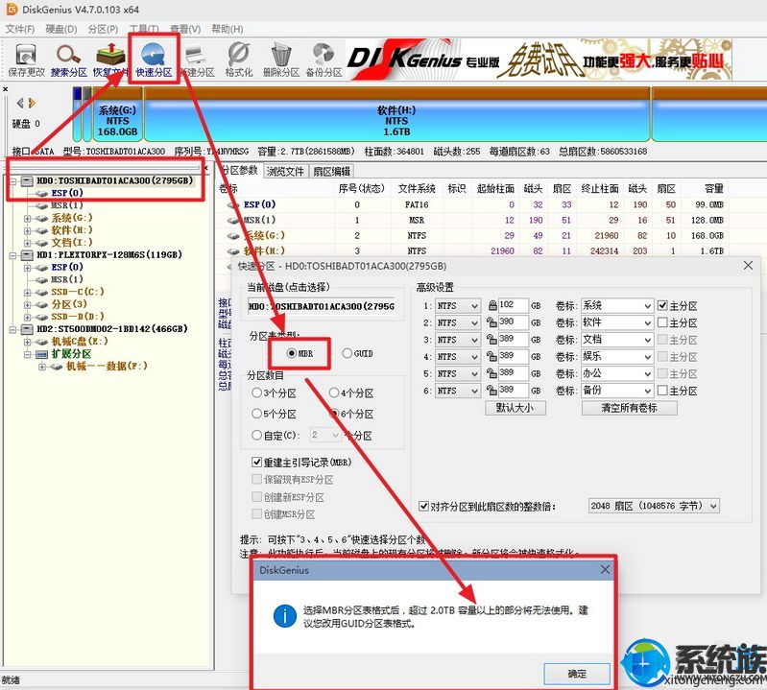Select HD1 PLEXTOR disk in tree

(x=109, y=254)
